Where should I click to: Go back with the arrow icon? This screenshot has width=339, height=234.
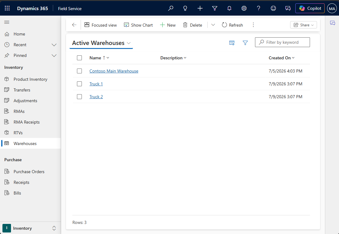tap(74, 25)
